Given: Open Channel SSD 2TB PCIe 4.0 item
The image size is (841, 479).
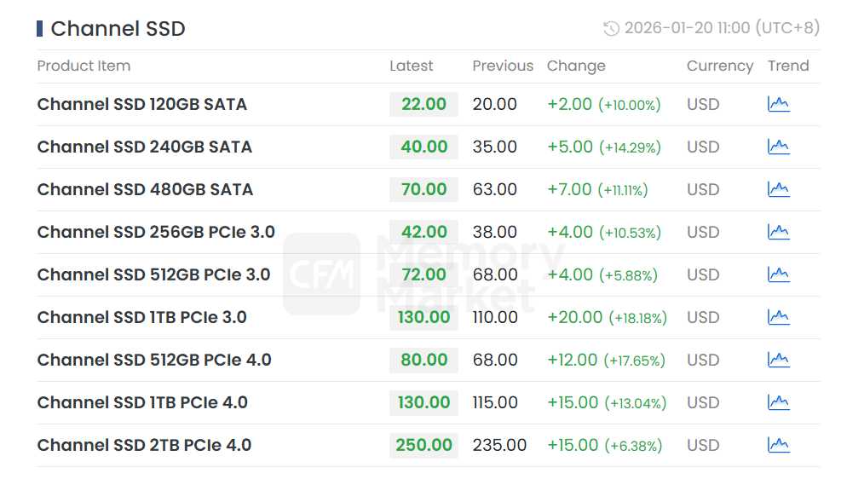Looking at the screenshot, I should click(x=144, y=445).
